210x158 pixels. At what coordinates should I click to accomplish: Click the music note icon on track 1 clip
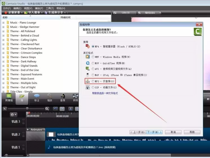click(49, 147)
